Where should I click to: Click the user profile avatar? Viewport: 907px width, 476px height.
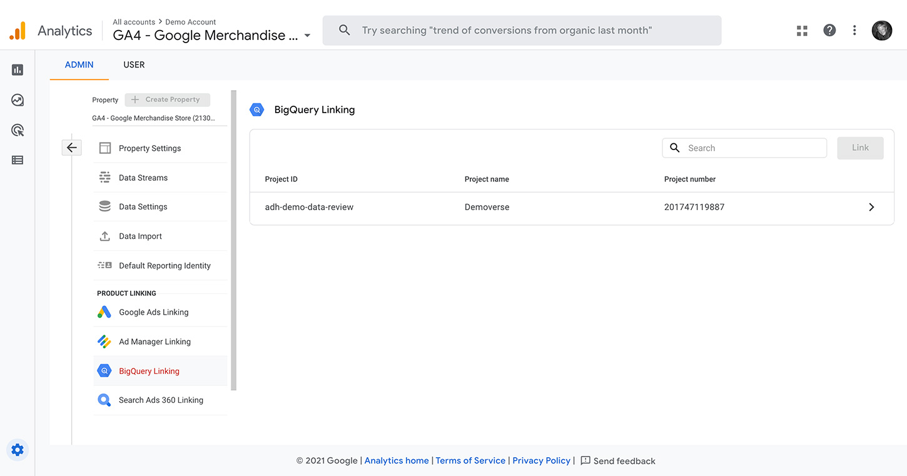pos(882,30)
